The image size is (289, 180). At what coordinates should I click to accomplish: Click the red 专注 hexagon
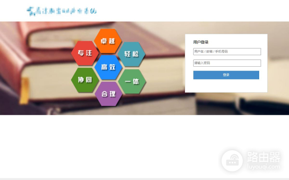tap(85, 53)
